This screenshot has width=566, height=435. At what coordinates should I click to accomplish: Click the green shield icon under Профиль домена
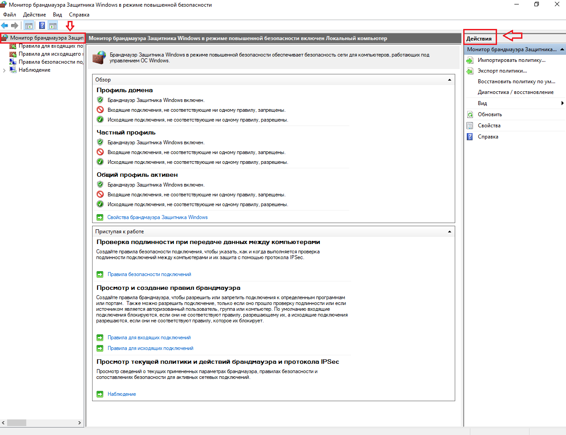point(100,100)
